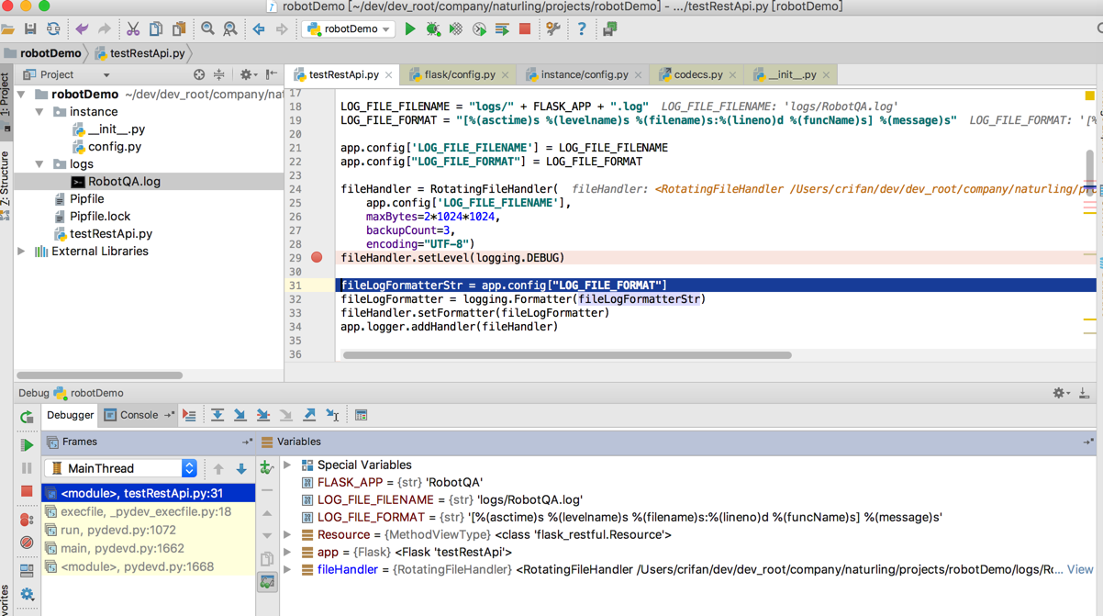The height and width of the screenshot is (616, 1103).
Task: Open the Evaluate Expression calculator icon
Action: (361, 416)
